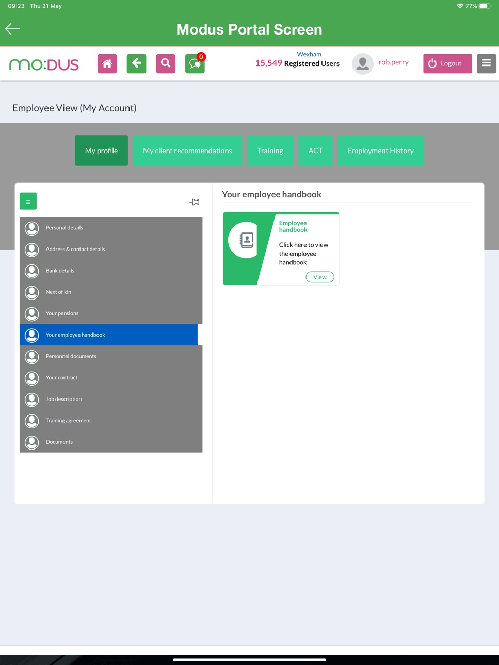Click the Modus logo
Screen dimensions: 499x665
coord(44,64)
